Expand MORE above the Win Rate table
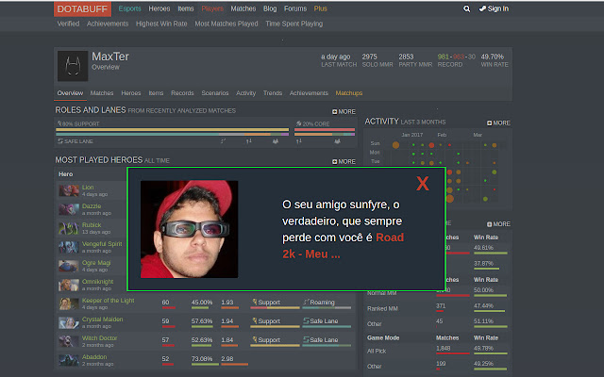The height and width of the screenshot is (377, 604). click(498, 224)
